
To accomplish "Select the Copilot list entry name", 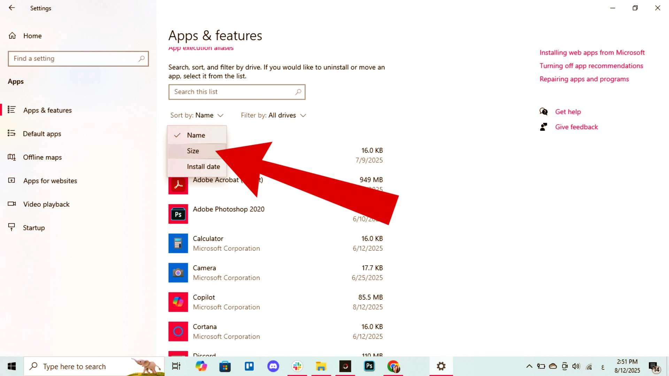I will (204, 297).
